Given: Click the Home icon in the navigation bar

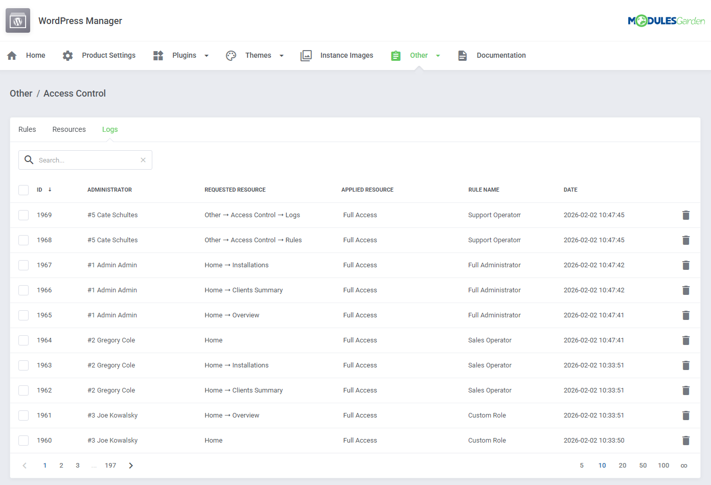Looking at the screenshot, I should click(11, 55).
